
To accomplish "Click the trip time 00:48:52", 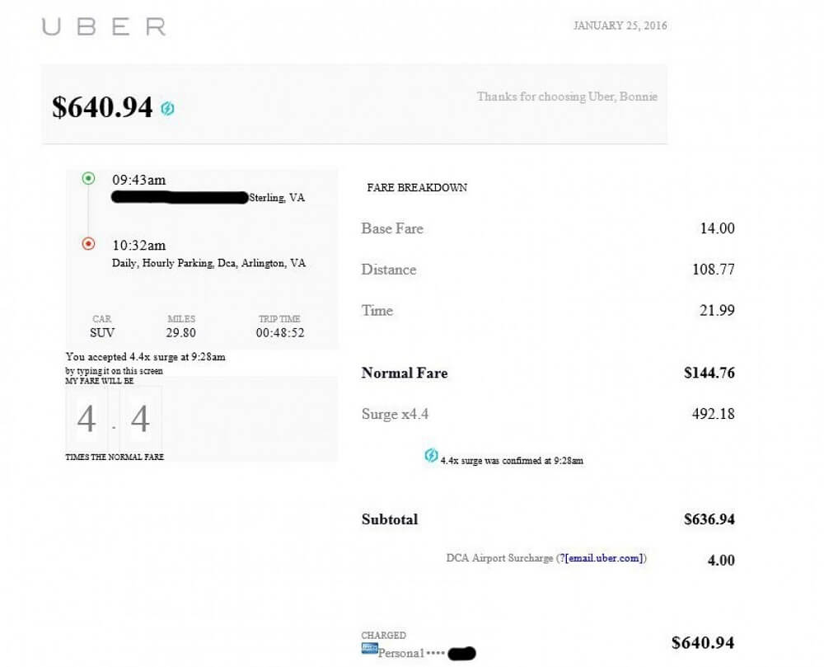I will point(279,333).
